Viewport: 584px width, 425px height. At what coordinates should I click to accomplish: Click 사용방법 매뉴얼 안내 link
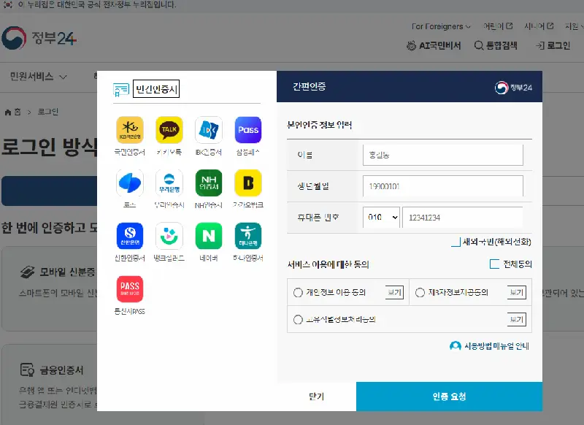click(496, 346)
